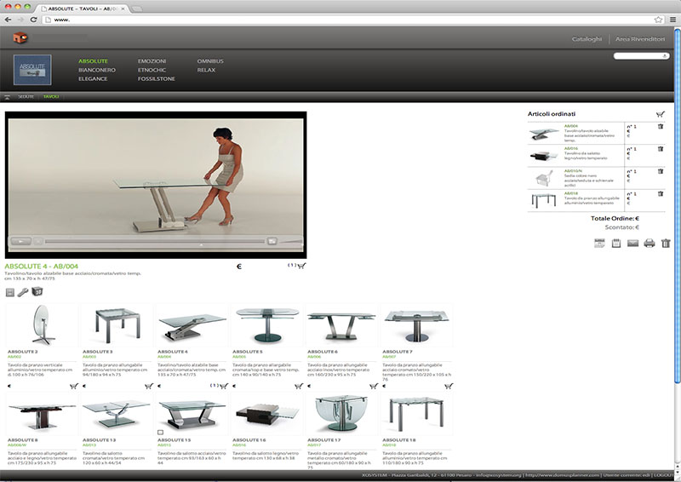Select the ELEGANCE collection
The width and height of the screenshot is (681, 482).
click(x=93, y=78)
